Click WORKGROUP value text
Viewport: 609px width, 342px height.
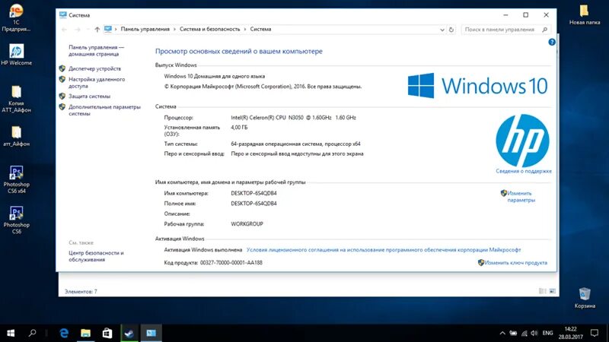[x=247, y=223]
